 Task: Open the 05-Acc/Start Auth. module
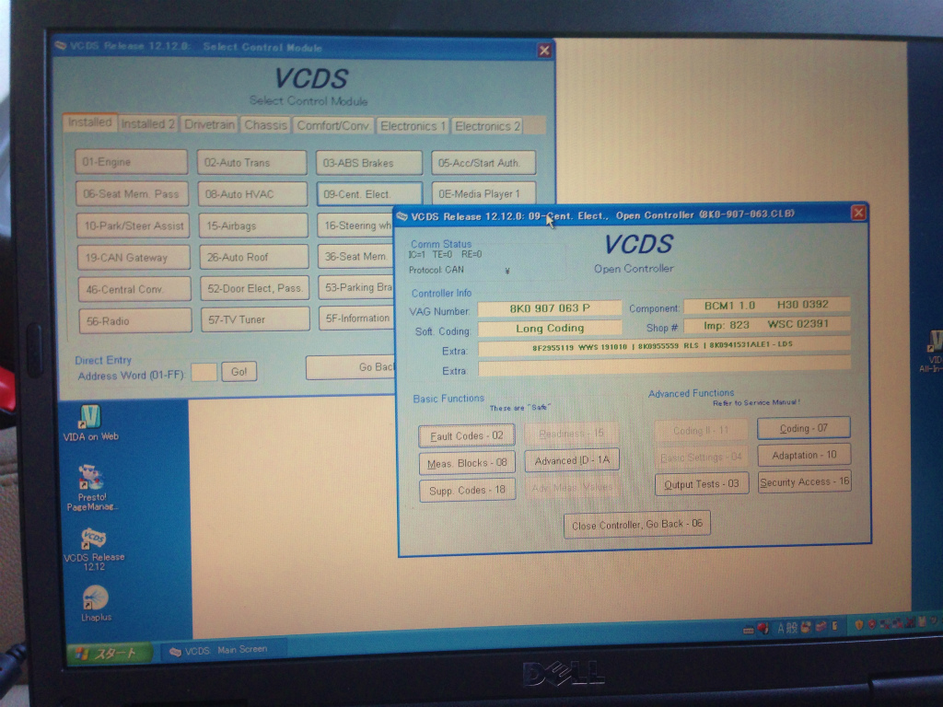click(483, 163)
